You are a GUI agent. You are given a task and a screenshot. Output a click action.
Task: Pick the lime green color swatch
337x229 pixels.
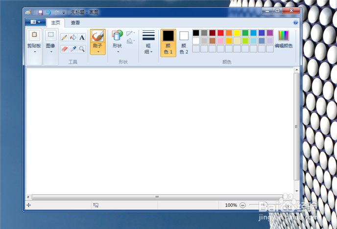click(245, 41)
